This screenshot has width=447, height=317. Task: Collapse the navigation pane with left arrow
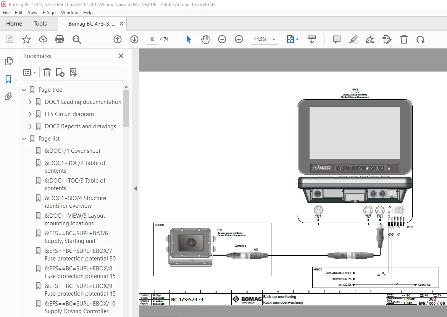(x=136, y=188)
